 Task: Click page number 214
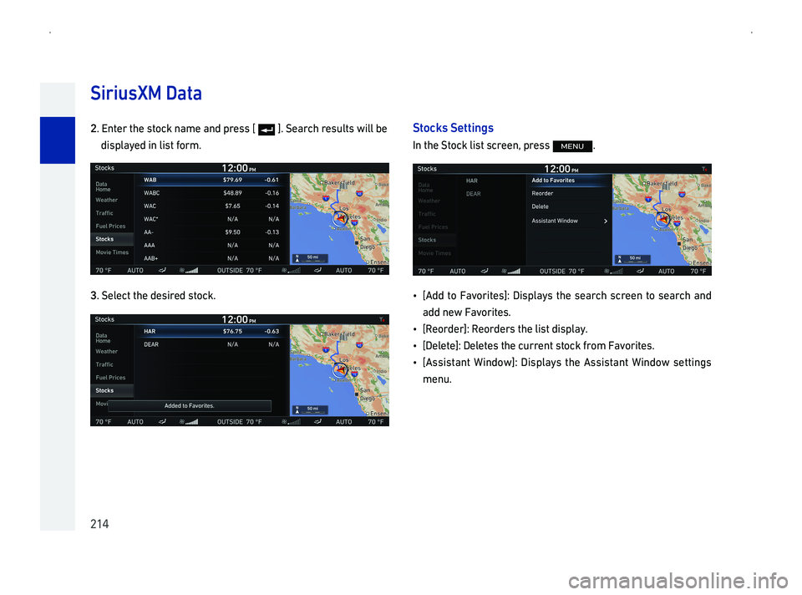[x=99, y=524]
